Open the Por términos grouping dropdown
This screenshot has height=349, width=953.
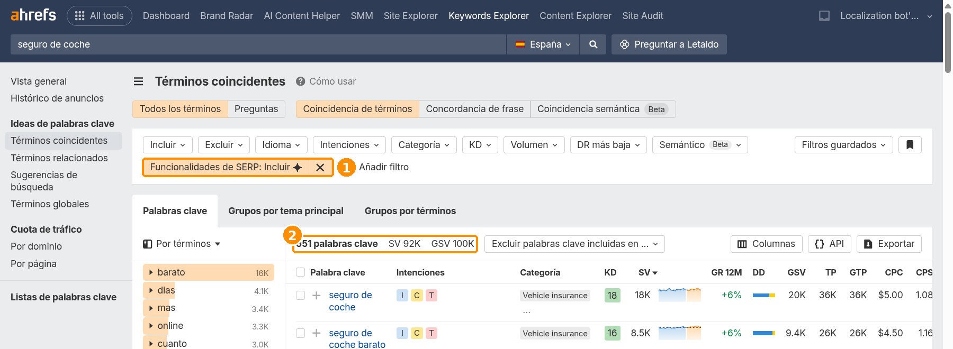tap(182, 244)
